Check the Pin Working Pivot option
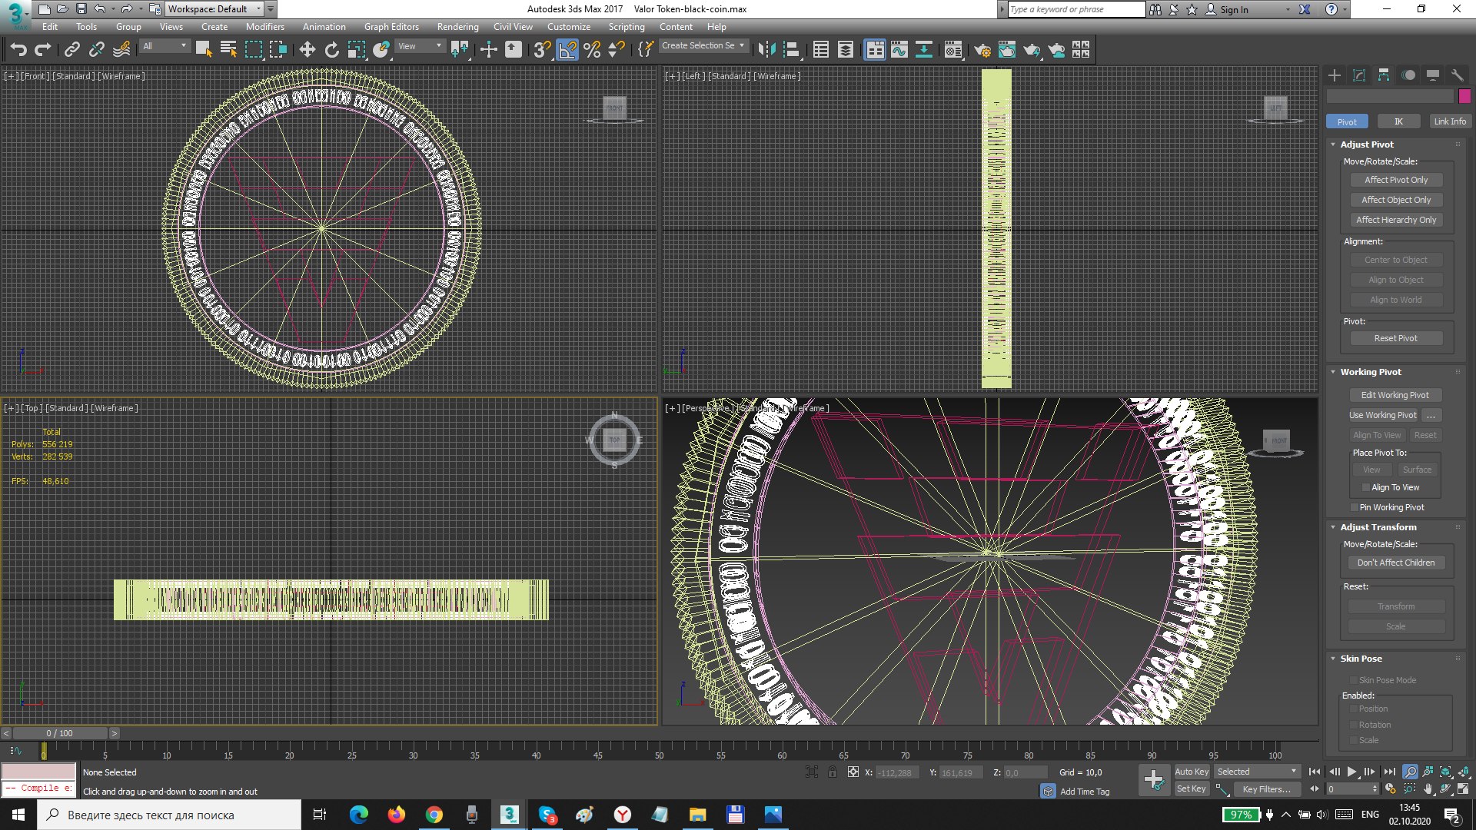The height and width of the screenshot is (830, 1476). 1354,507
